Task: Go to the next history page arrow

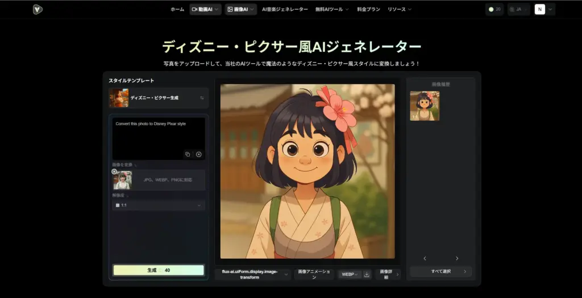Action: click(x=457, y=258)
